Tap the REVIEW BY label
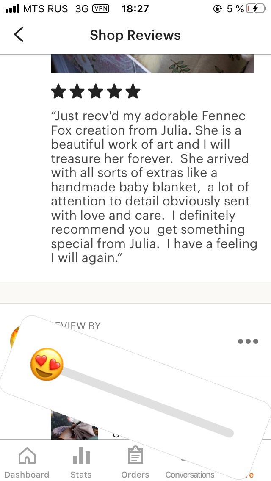 pyautogui.click(x=78, y=326)
